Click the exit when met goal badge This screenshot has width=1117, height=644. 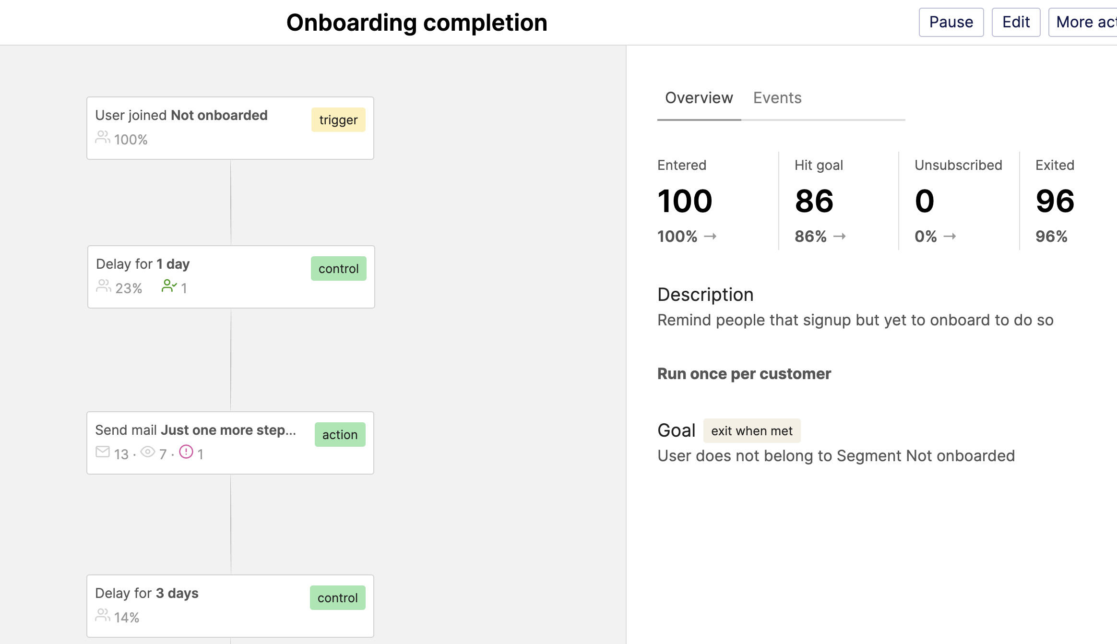tap(752, 431)
